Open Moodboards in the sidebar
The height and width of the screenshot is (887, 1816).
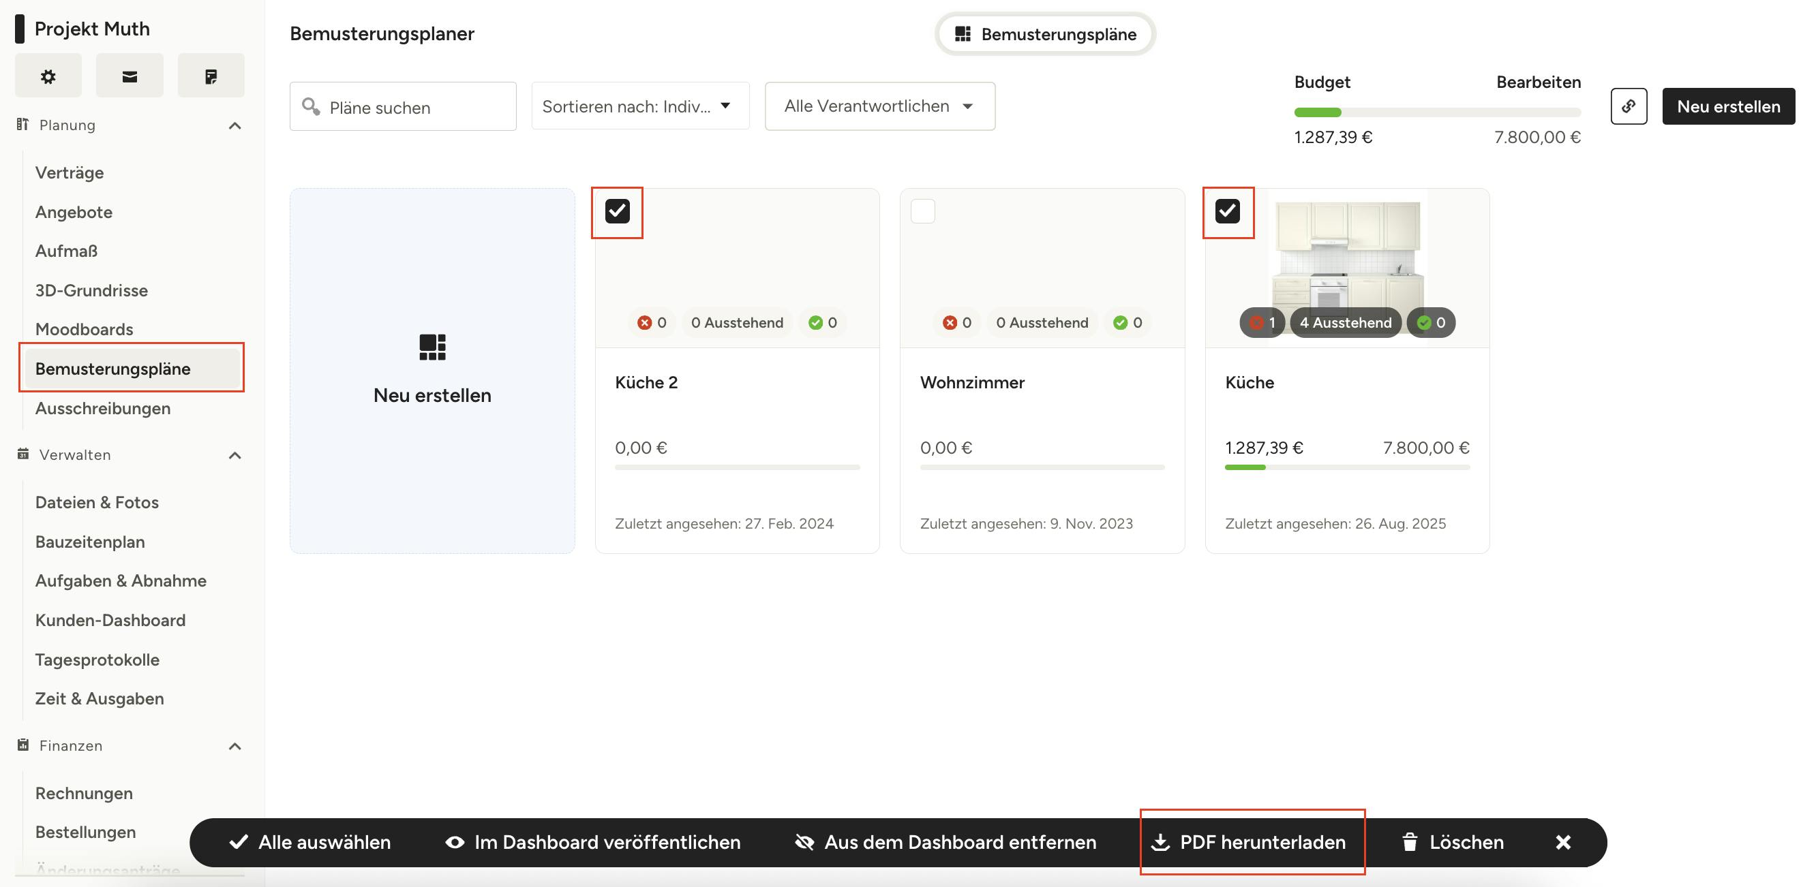[x=84, y=329]
